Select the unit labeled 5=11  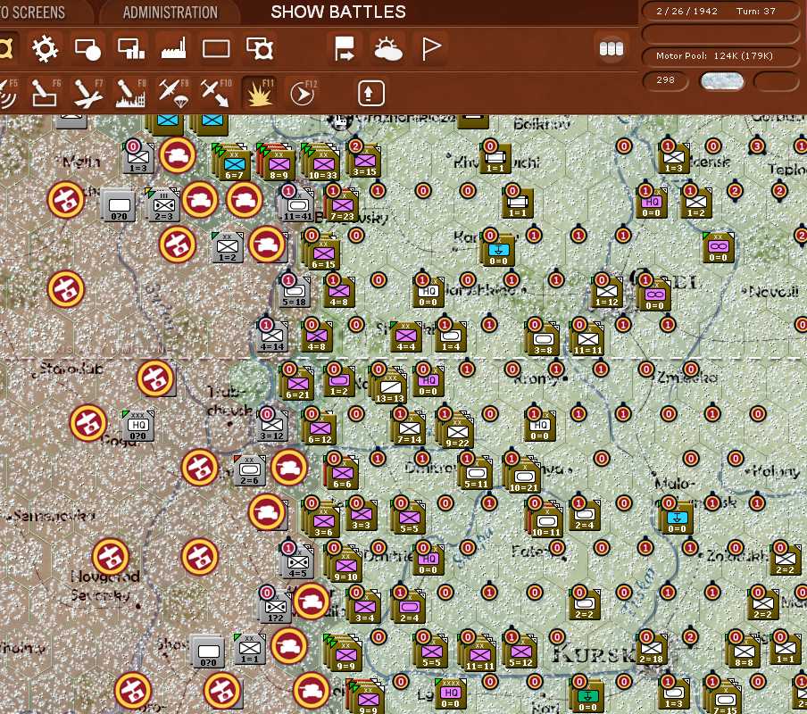click(476, 475)
